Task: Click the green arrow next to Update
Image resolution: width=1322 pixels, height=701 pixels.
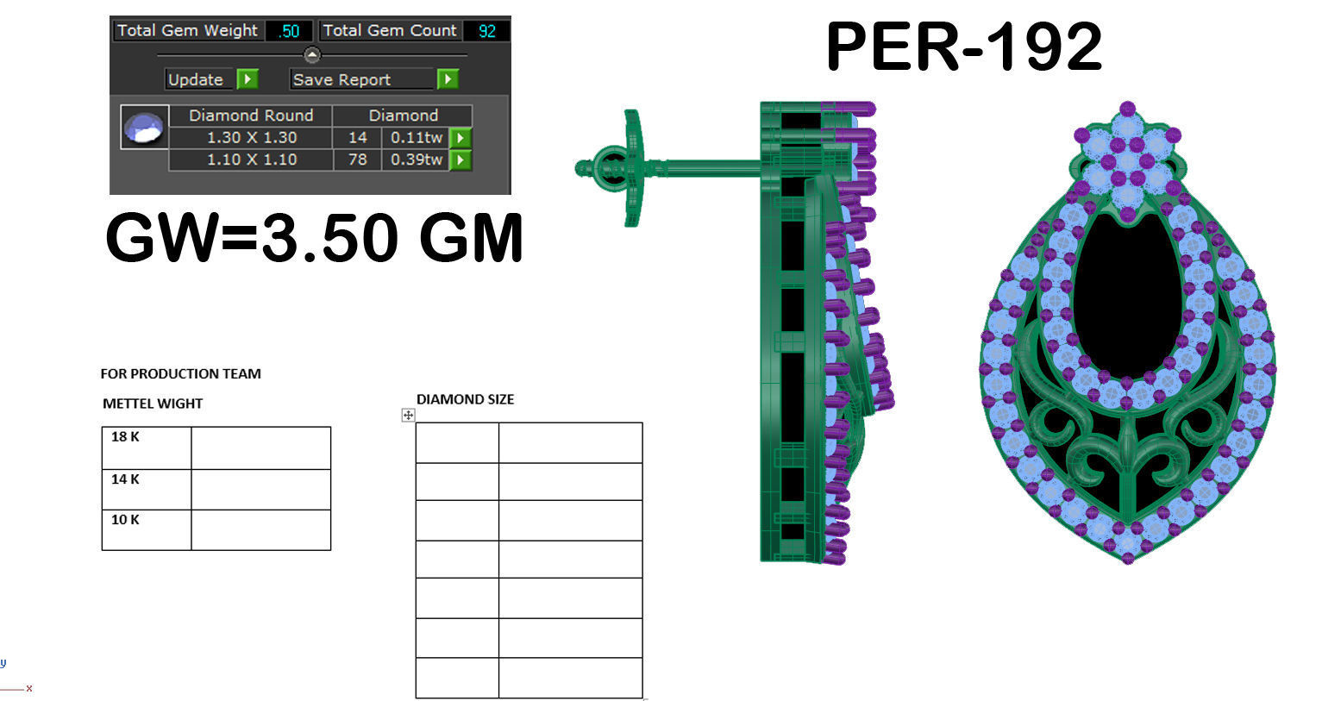Action: [247, 79]
